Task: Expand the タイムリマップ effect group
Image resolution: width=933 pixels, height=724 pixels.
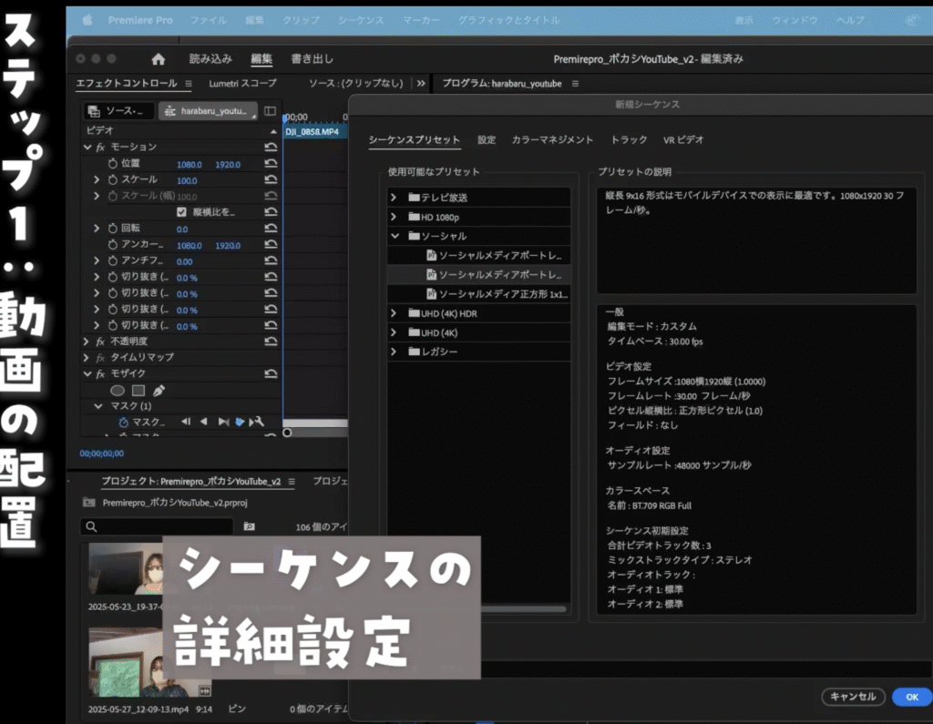Action: coord(87,358)
